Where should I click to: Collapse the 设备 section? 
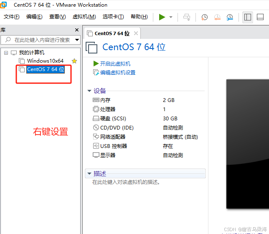coord(89,91)
